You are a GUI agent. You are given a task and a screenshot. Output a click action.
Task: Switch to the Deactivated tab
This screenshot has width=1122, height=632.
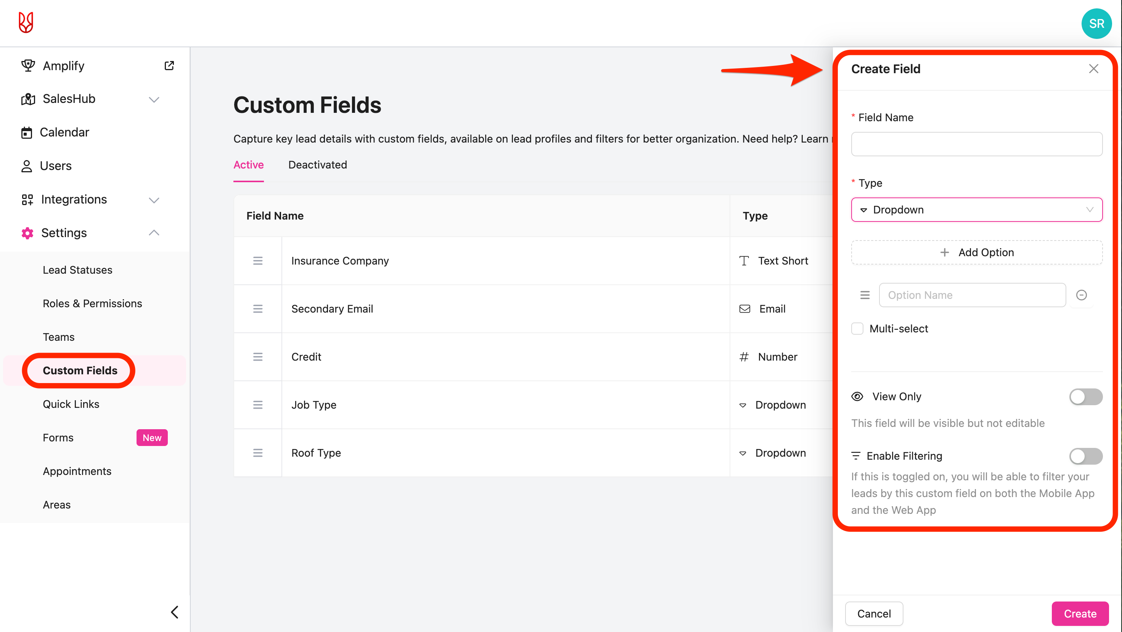pos(318,165)
